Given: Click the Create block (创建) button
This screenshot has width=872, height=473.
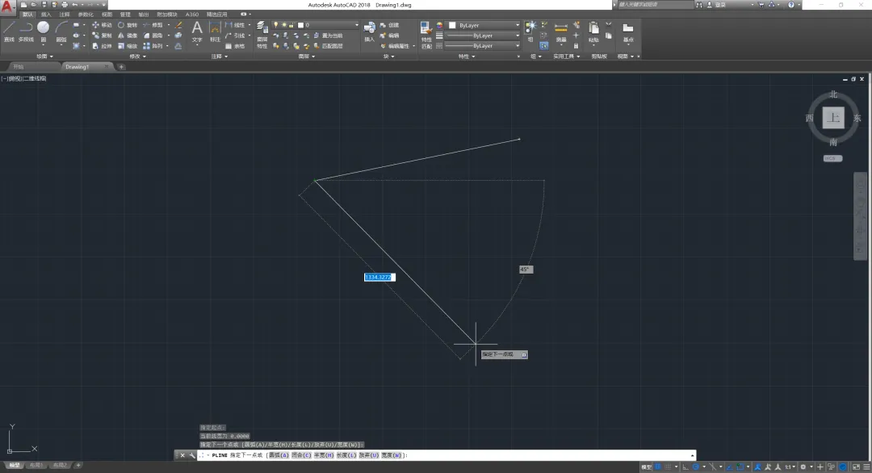Looking at the screenshot, I should (x=389, y=25).
